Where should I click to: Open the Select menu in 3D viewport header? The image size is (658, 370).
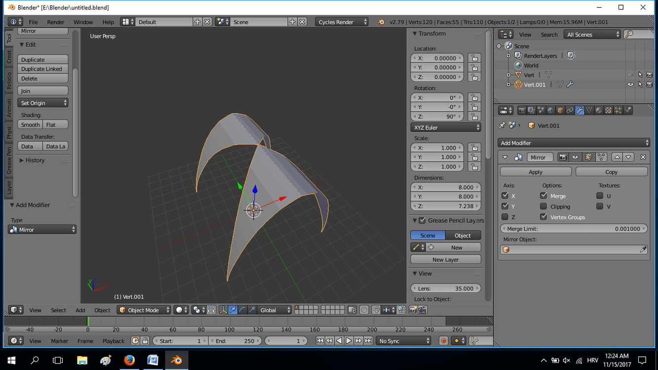[58, 310]
